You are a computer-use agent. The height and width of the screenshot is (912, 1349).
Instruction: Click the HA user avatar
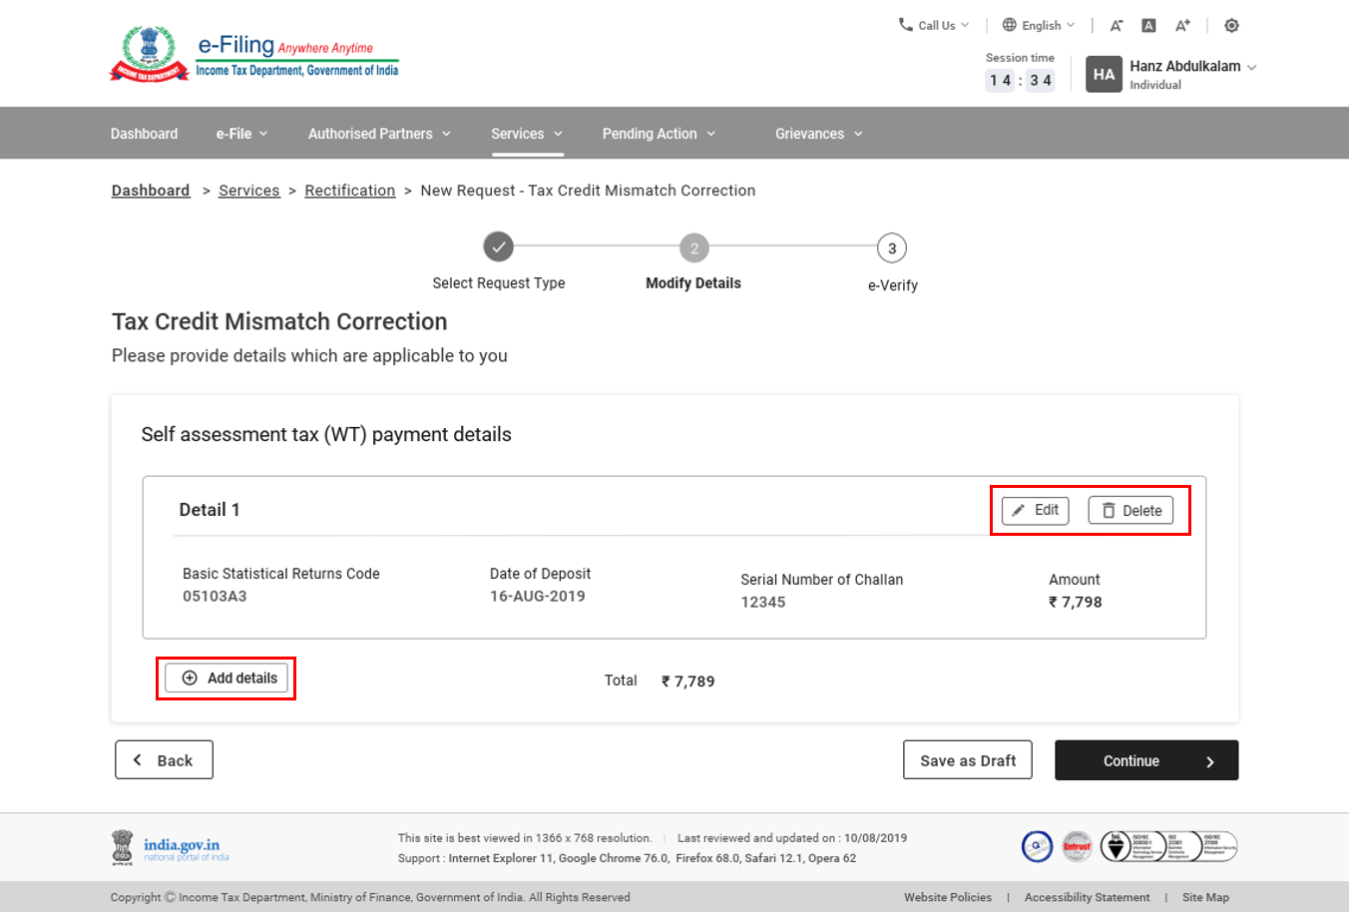tap(1104, 75)
